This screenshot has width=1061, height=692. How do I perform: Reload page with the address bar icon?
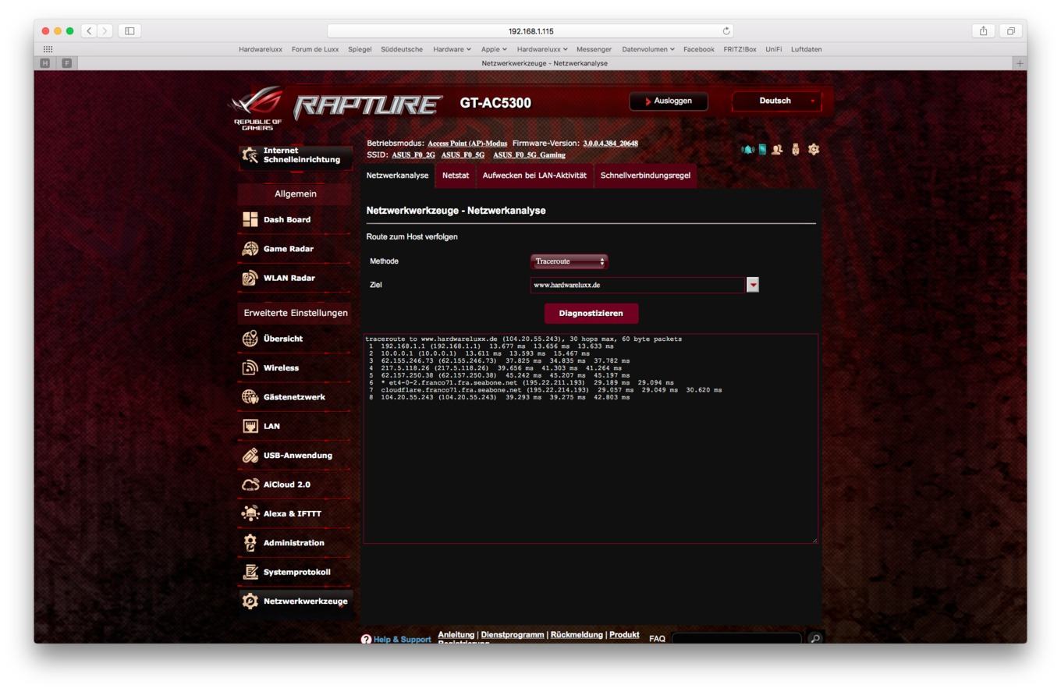pyautogui.click(x=727, y=31)
